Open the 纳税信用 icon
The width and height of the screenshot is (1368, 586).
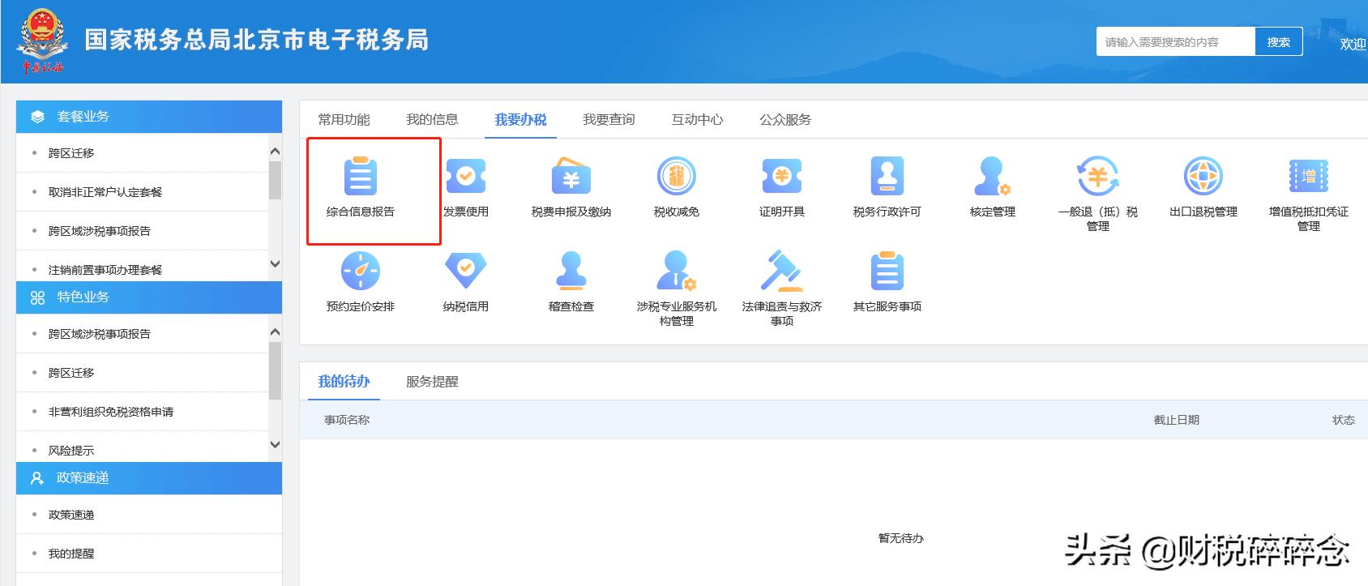pyautogui.click(x=466, y=271)
